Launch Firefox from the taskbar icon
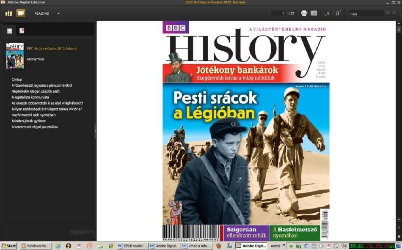402x250 pixels. 219,246
